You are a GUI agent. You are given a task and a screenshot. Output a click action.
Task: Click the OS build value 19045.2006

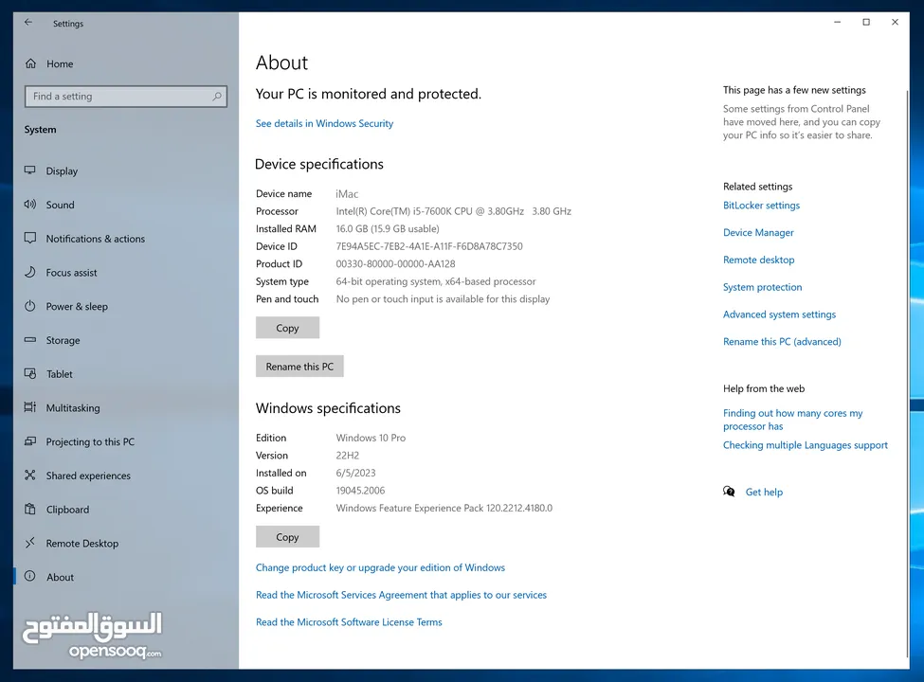click(360, 491)
